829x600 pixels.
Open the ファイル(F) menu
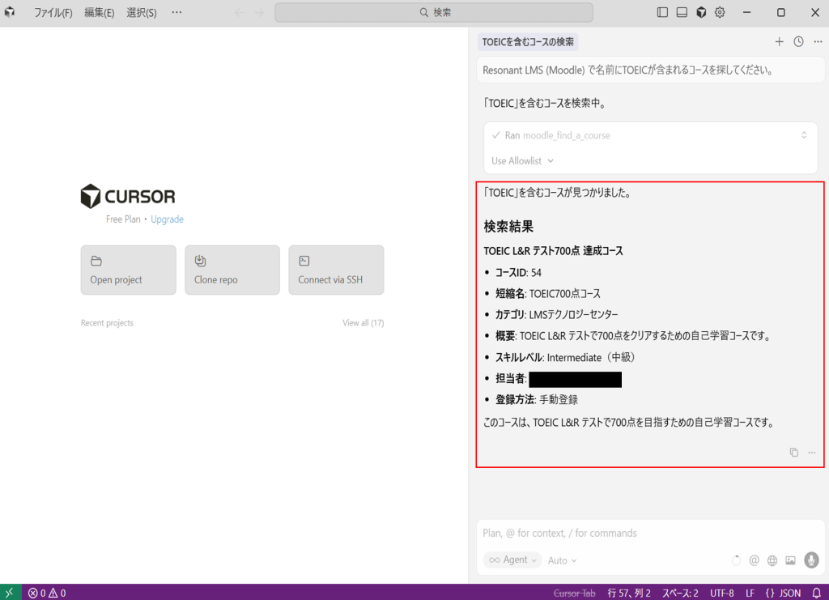(53, 13)
